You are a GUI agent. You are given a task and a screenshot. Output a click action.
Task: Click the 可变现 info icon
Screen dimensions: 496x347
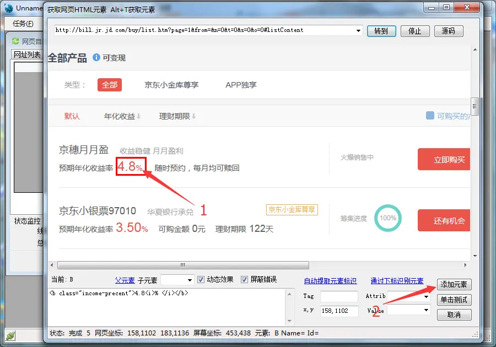point(96,57)
